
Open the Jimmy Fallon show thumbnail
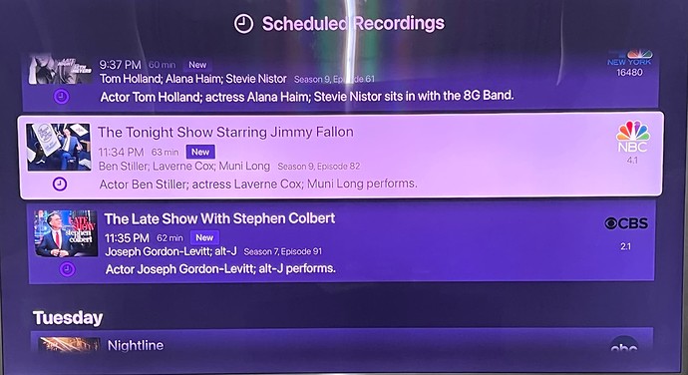(59, 147)
